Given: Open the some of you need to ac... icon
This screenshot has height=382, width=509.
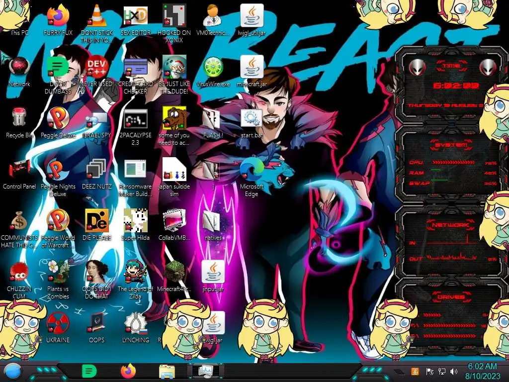Looking at the screenshot, I should 174,126.
